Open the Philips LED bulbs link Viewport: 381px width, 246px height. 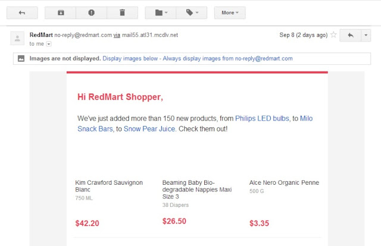[262, 118]
